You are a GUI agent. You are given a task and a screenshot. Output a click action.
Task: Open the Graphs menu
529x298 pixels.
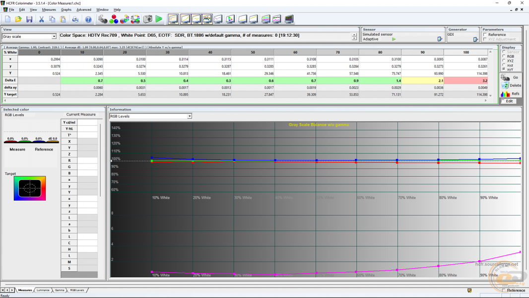point(66,10)
